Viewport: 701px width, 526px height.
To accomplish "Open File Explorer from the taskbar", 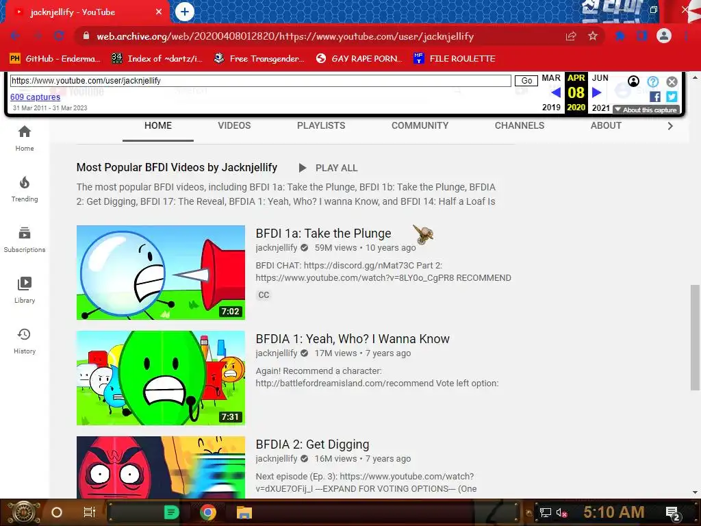I will [244, 512].
